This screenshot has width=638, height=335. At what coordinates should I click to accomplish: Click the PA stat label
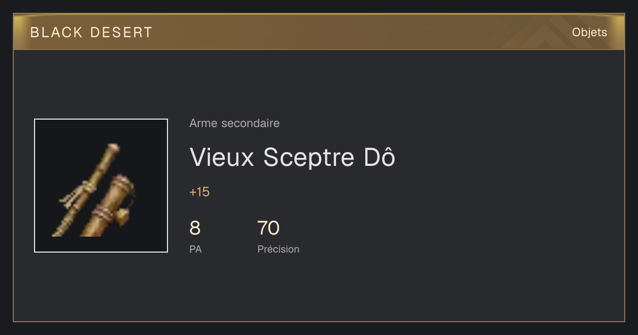(196, 249)
